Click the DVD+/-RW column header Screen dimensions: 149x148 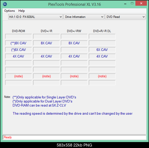pyautogui.click(x=74, y=31)
